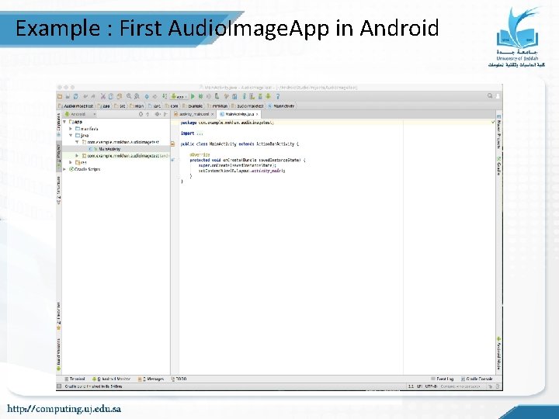Click the AudioImageTest breadcrumb

click(76, 106)
